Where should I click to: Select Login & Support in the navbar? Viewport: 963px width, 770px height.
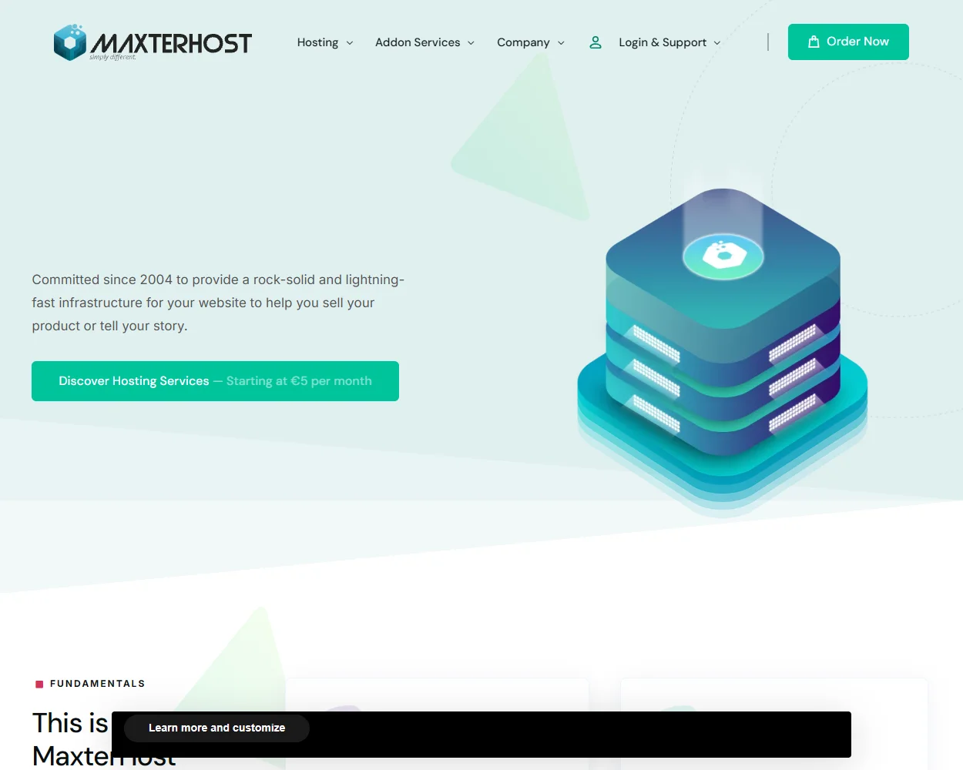(663, 42)
